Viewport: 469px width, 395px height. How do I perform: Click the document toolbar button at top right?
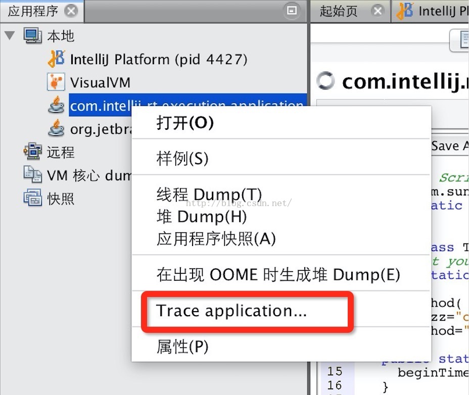(460, 40)
